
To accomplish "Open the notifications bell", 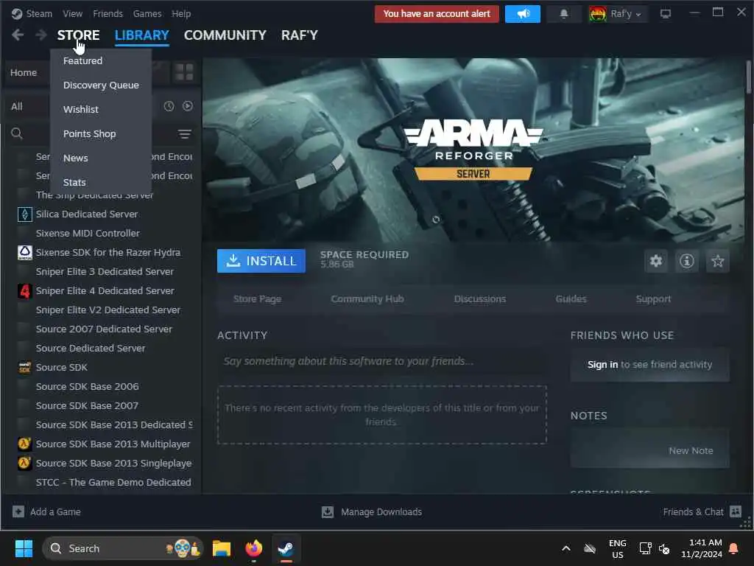I will 564,14.
